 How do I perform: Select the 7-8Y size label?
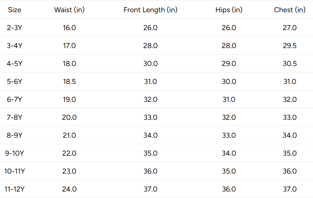click(14, 117)
